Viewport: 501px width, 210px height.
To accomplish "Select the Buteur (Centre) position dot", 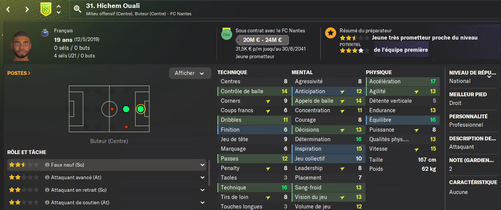I will (140, 109).
